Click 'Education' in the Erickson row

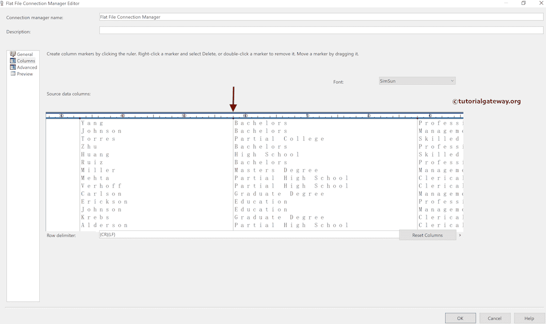(x=261, y=201)
